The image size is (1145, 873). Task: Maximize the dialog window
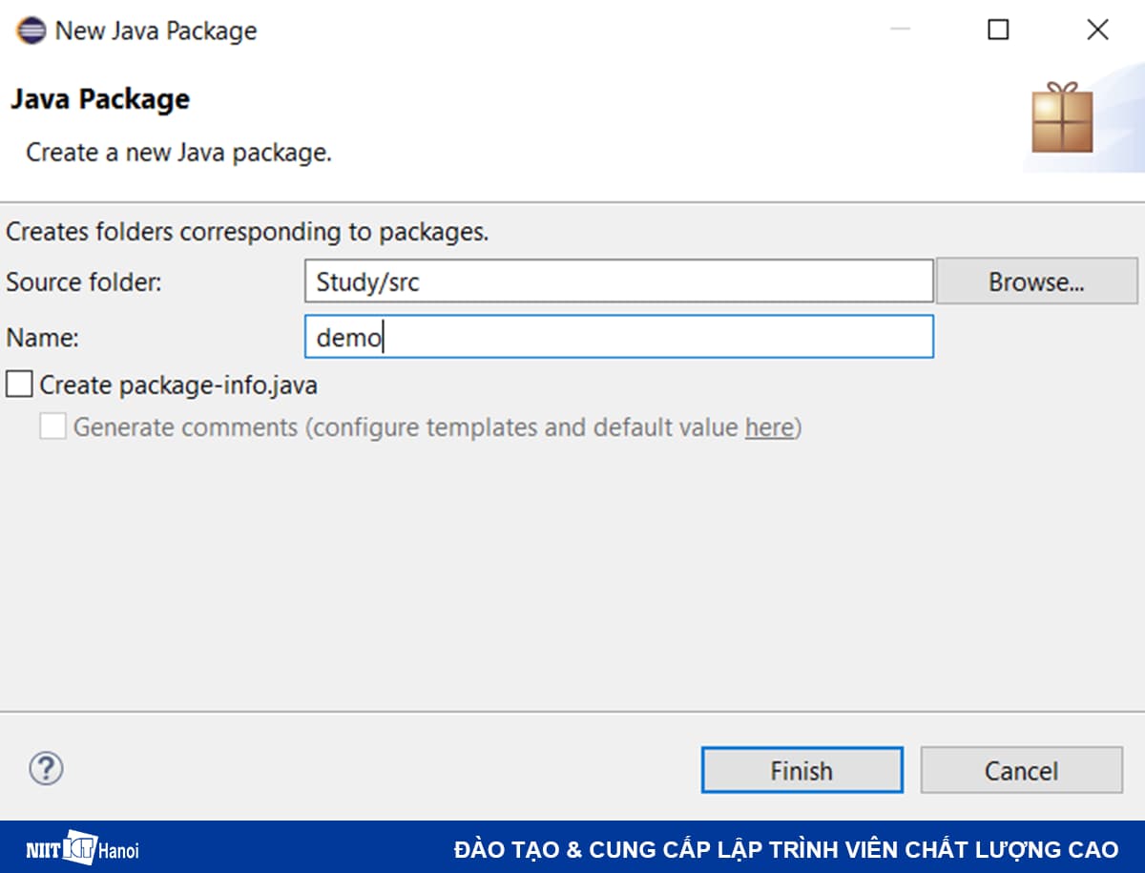[998, 30]
